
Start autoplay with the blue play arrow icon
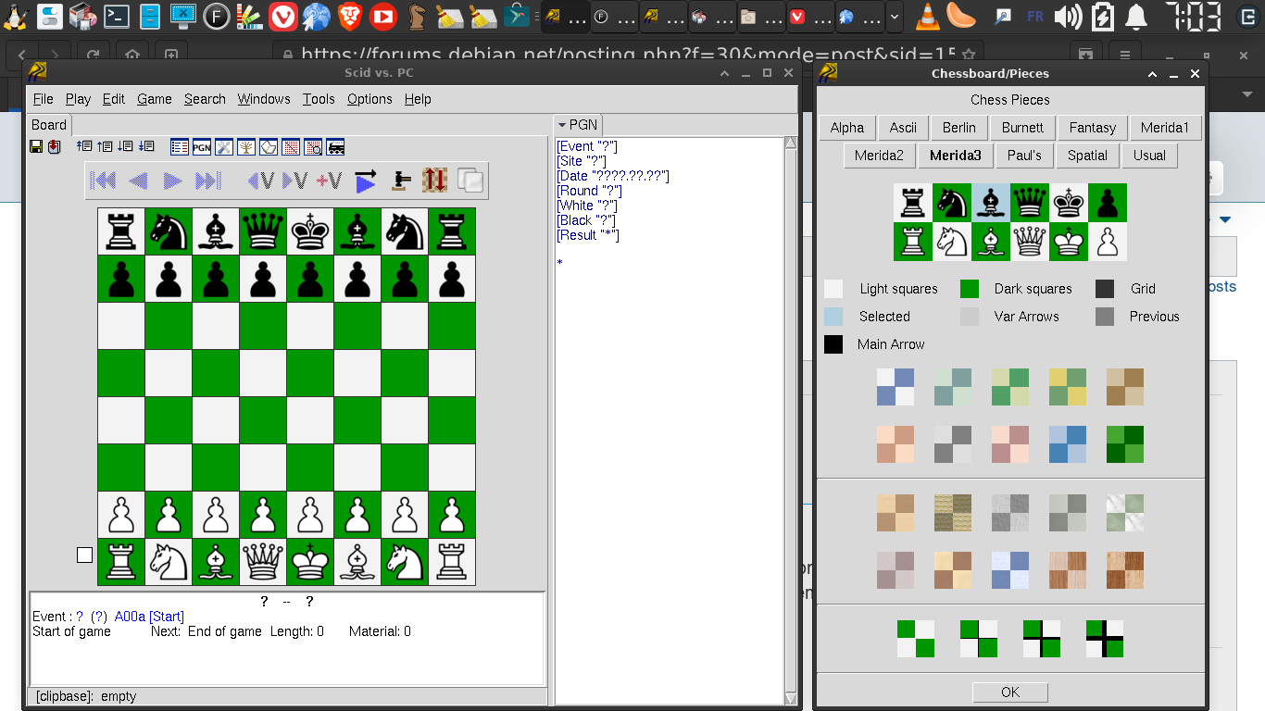(365, 181)
